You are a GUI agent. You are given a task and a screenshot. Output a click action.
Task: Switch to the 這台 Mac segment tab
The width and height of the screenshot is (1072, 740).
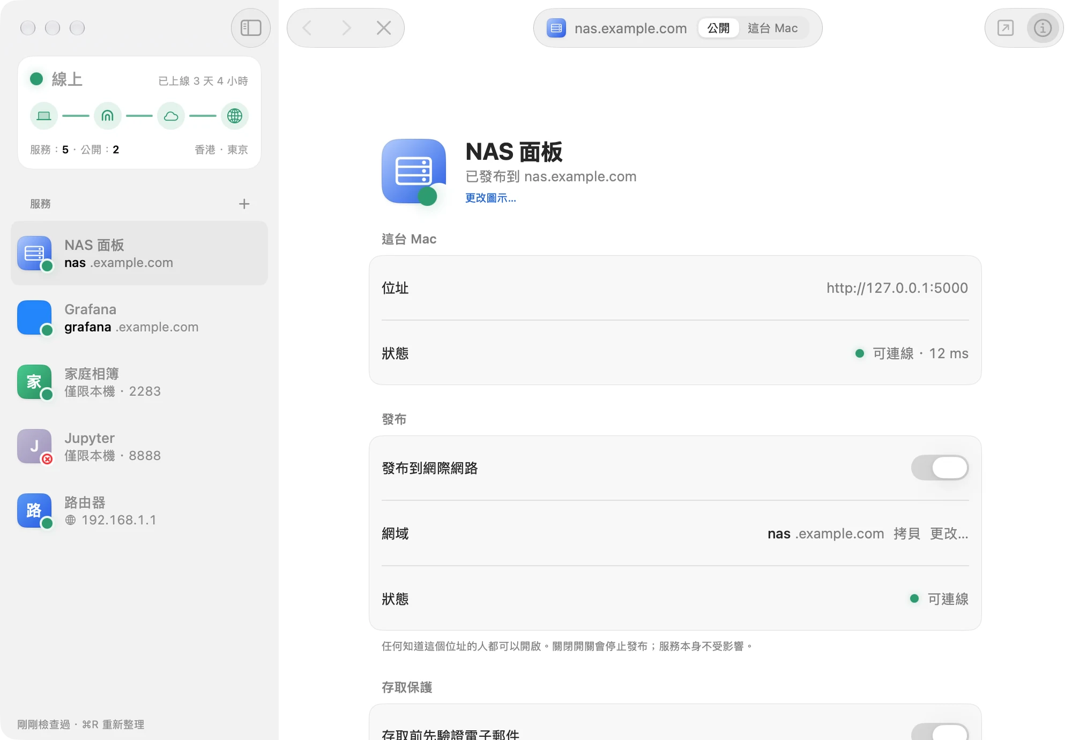[x=772, y=28]
